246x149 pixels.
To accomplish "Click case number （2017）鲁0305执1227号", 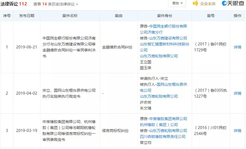I will (x=211, y=93).
